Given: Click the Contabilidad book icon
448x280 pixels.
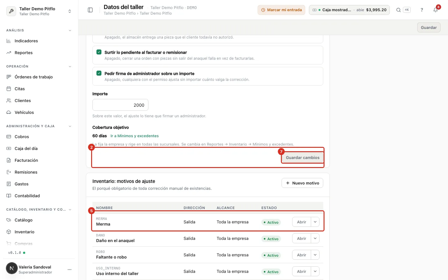Looking at the screenshot, I should point(9,196).
